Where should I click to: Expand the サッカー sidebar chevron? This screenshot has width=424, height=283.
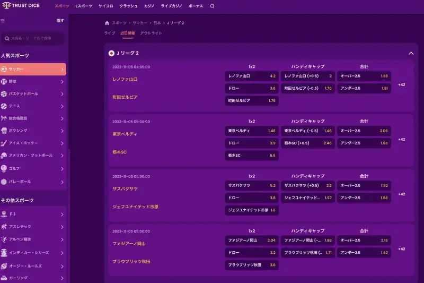(62, 70)
